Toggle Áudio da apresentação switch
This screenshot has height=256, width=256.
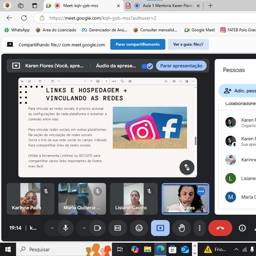[147, 66]
